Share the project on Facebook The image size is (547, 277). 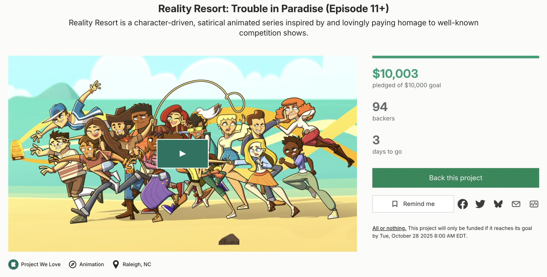click(x=462, y=204)
